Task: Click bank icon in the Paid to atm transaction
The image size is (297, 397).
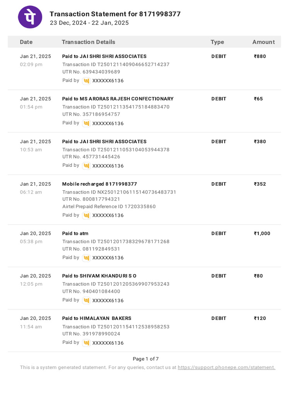Action: tap(86, 258)
